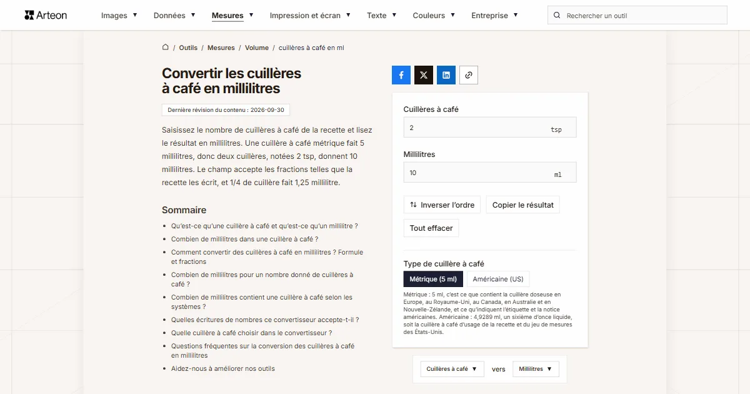
Task: Open the source unit Cuillères à café dropdown
Action: point(452,369)
